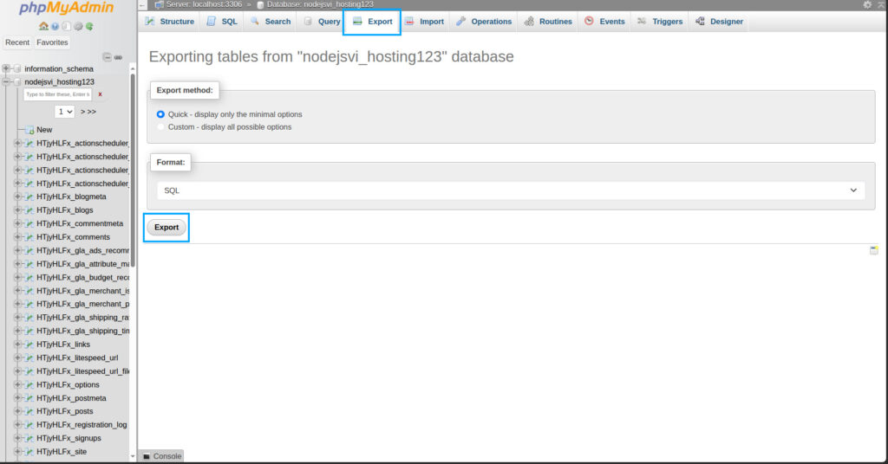Open the Designer tab
This screenshot has height=464, width=888.
[x=719, y=22]
